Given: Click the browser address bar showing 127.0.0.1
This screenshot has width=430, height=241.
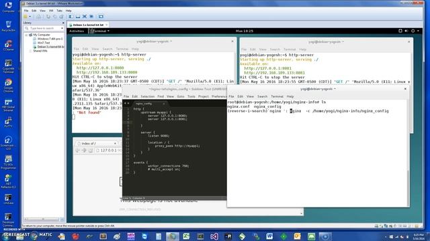Looking at the screenshot, I should 109,151.
